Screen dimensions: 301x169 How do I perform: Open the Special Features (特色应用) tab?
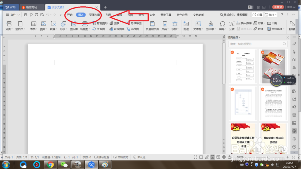tap(182, 15)
